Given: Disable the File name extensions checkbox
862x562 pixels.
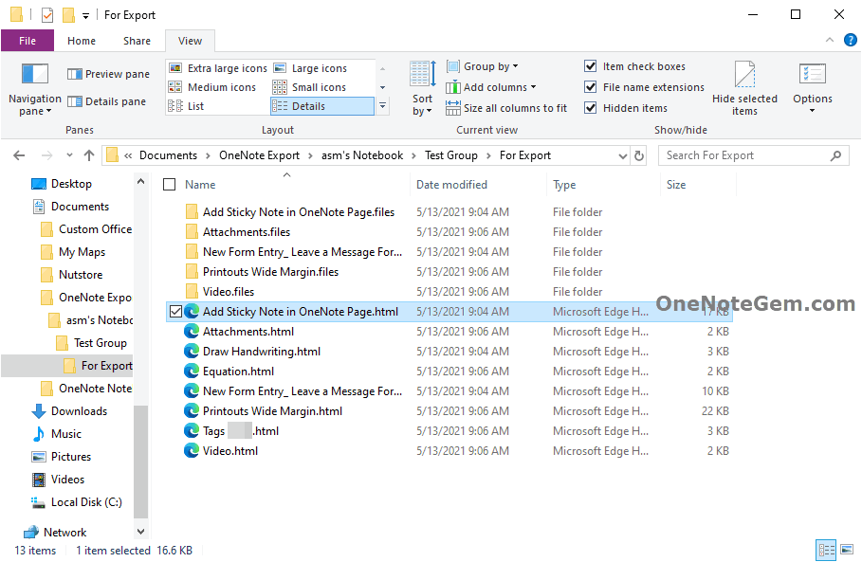Looking at the screenshot, I should pyautogui.click(x=592, y=86).
